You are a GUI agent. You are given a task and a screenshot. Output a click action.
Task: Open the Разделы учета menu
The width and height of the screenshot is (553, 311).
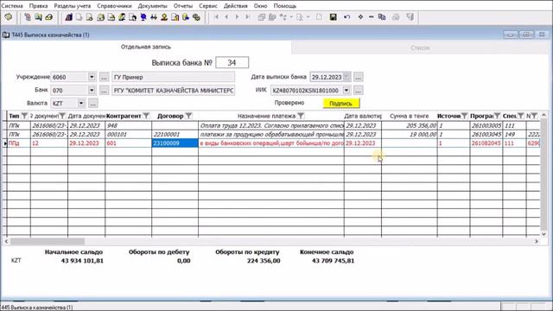pyautogui.click(x=73, y=6)
